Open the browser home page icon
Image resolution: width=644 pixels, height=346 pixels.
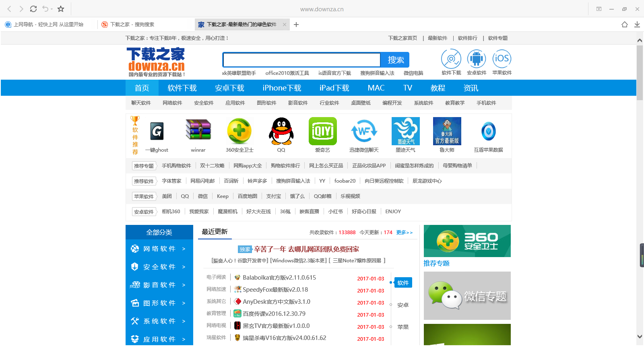(625, 25)
